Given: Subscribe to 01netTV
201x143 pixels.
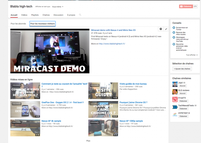Looking at the screenshot, I should tap(183, 101).
